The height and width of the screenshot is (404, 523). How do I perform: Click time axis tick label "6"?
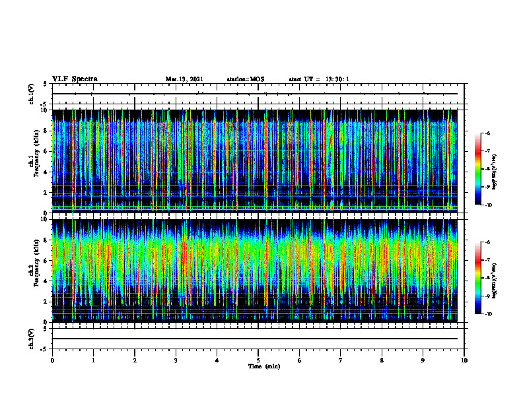pyautogui.click(x=299, y=360)
